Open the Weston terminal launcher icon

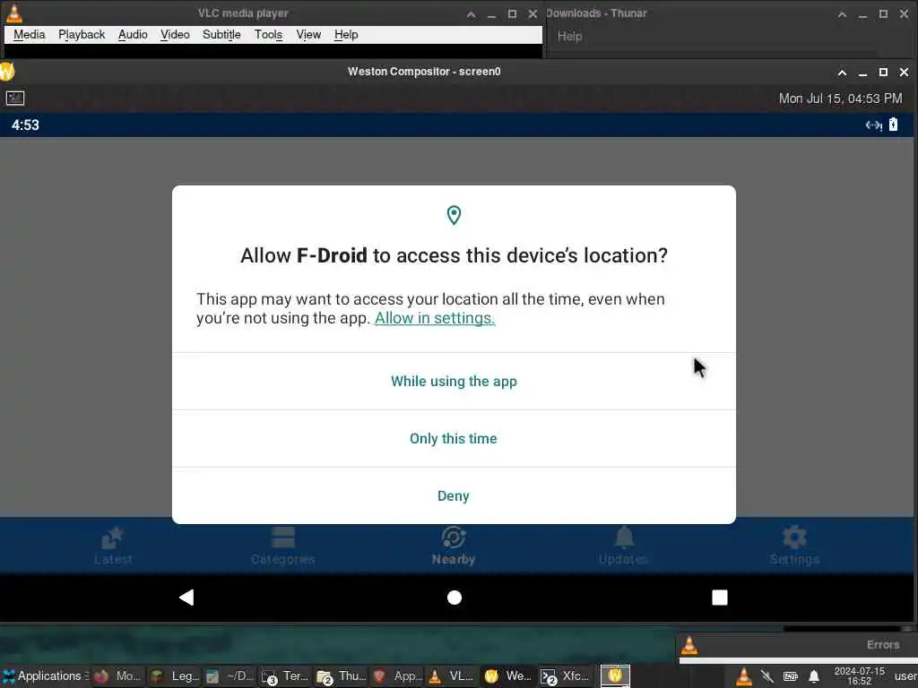15,99
